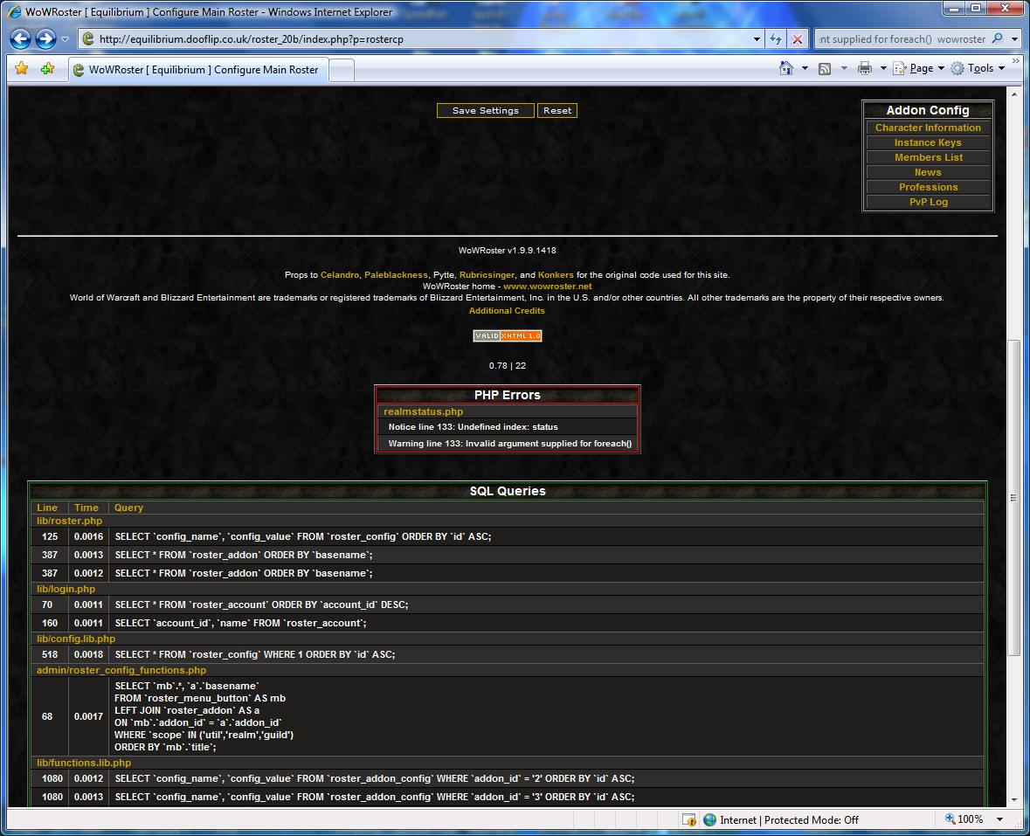Click the Valid XHTML 1.0 badge
1030x836 pixels.
[507, 335]
